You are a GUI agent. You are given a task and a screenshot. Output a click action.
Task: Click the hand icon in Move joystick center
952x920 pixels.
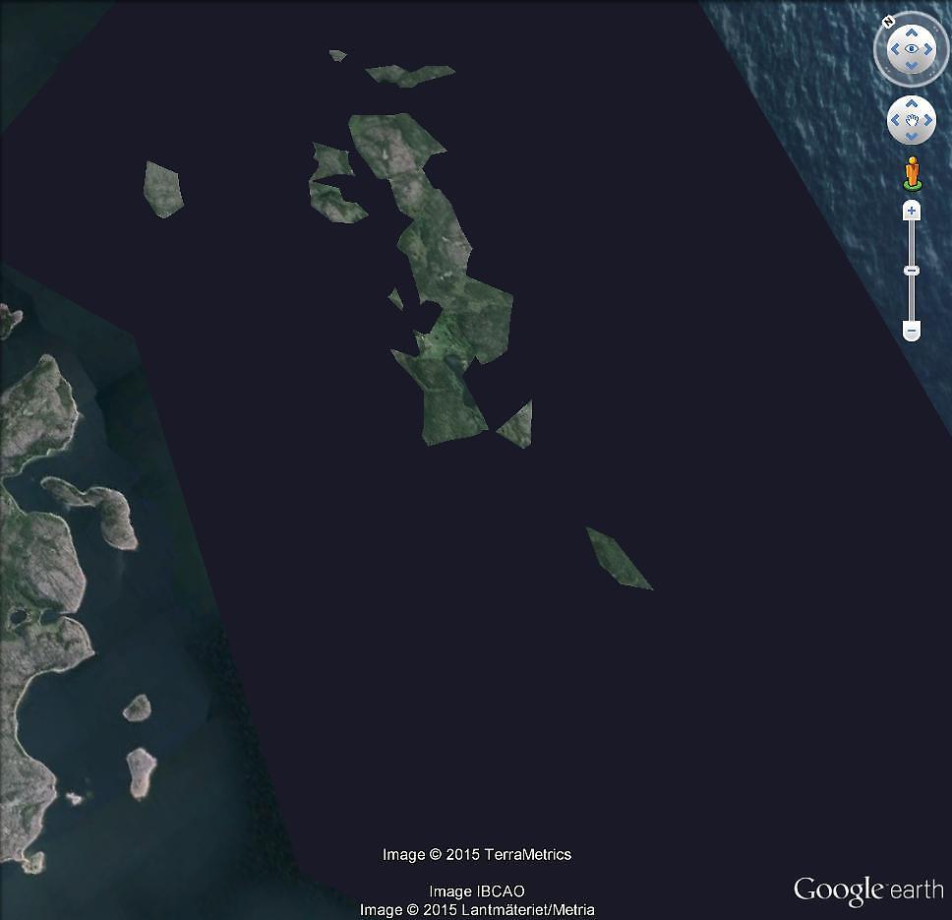(912, 120)
